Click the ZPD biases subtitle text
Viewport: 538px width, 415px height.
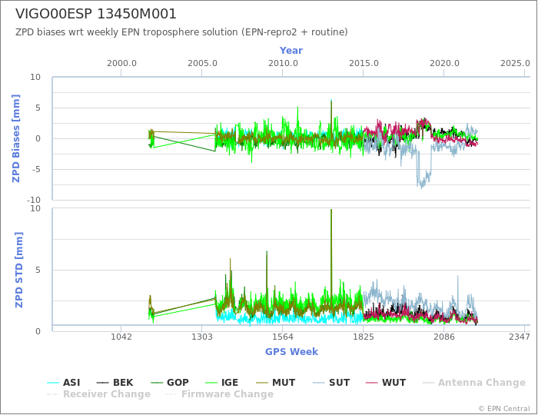[x=181, y=32]
